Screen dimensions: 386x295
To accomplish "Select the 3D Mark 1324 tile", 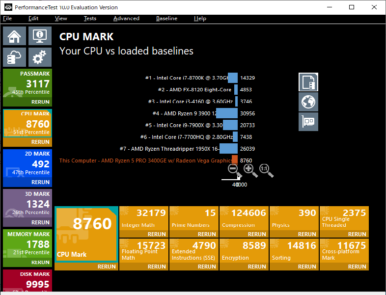I will (28, 204).
